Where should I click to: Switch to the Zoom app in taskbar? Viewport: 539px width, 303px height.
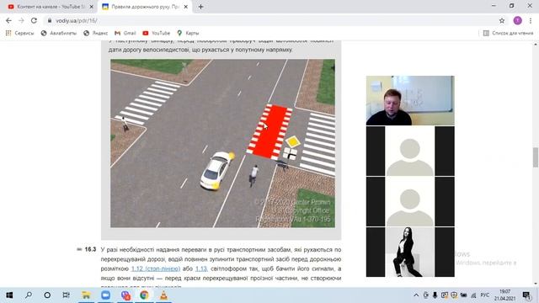point(105,295)
